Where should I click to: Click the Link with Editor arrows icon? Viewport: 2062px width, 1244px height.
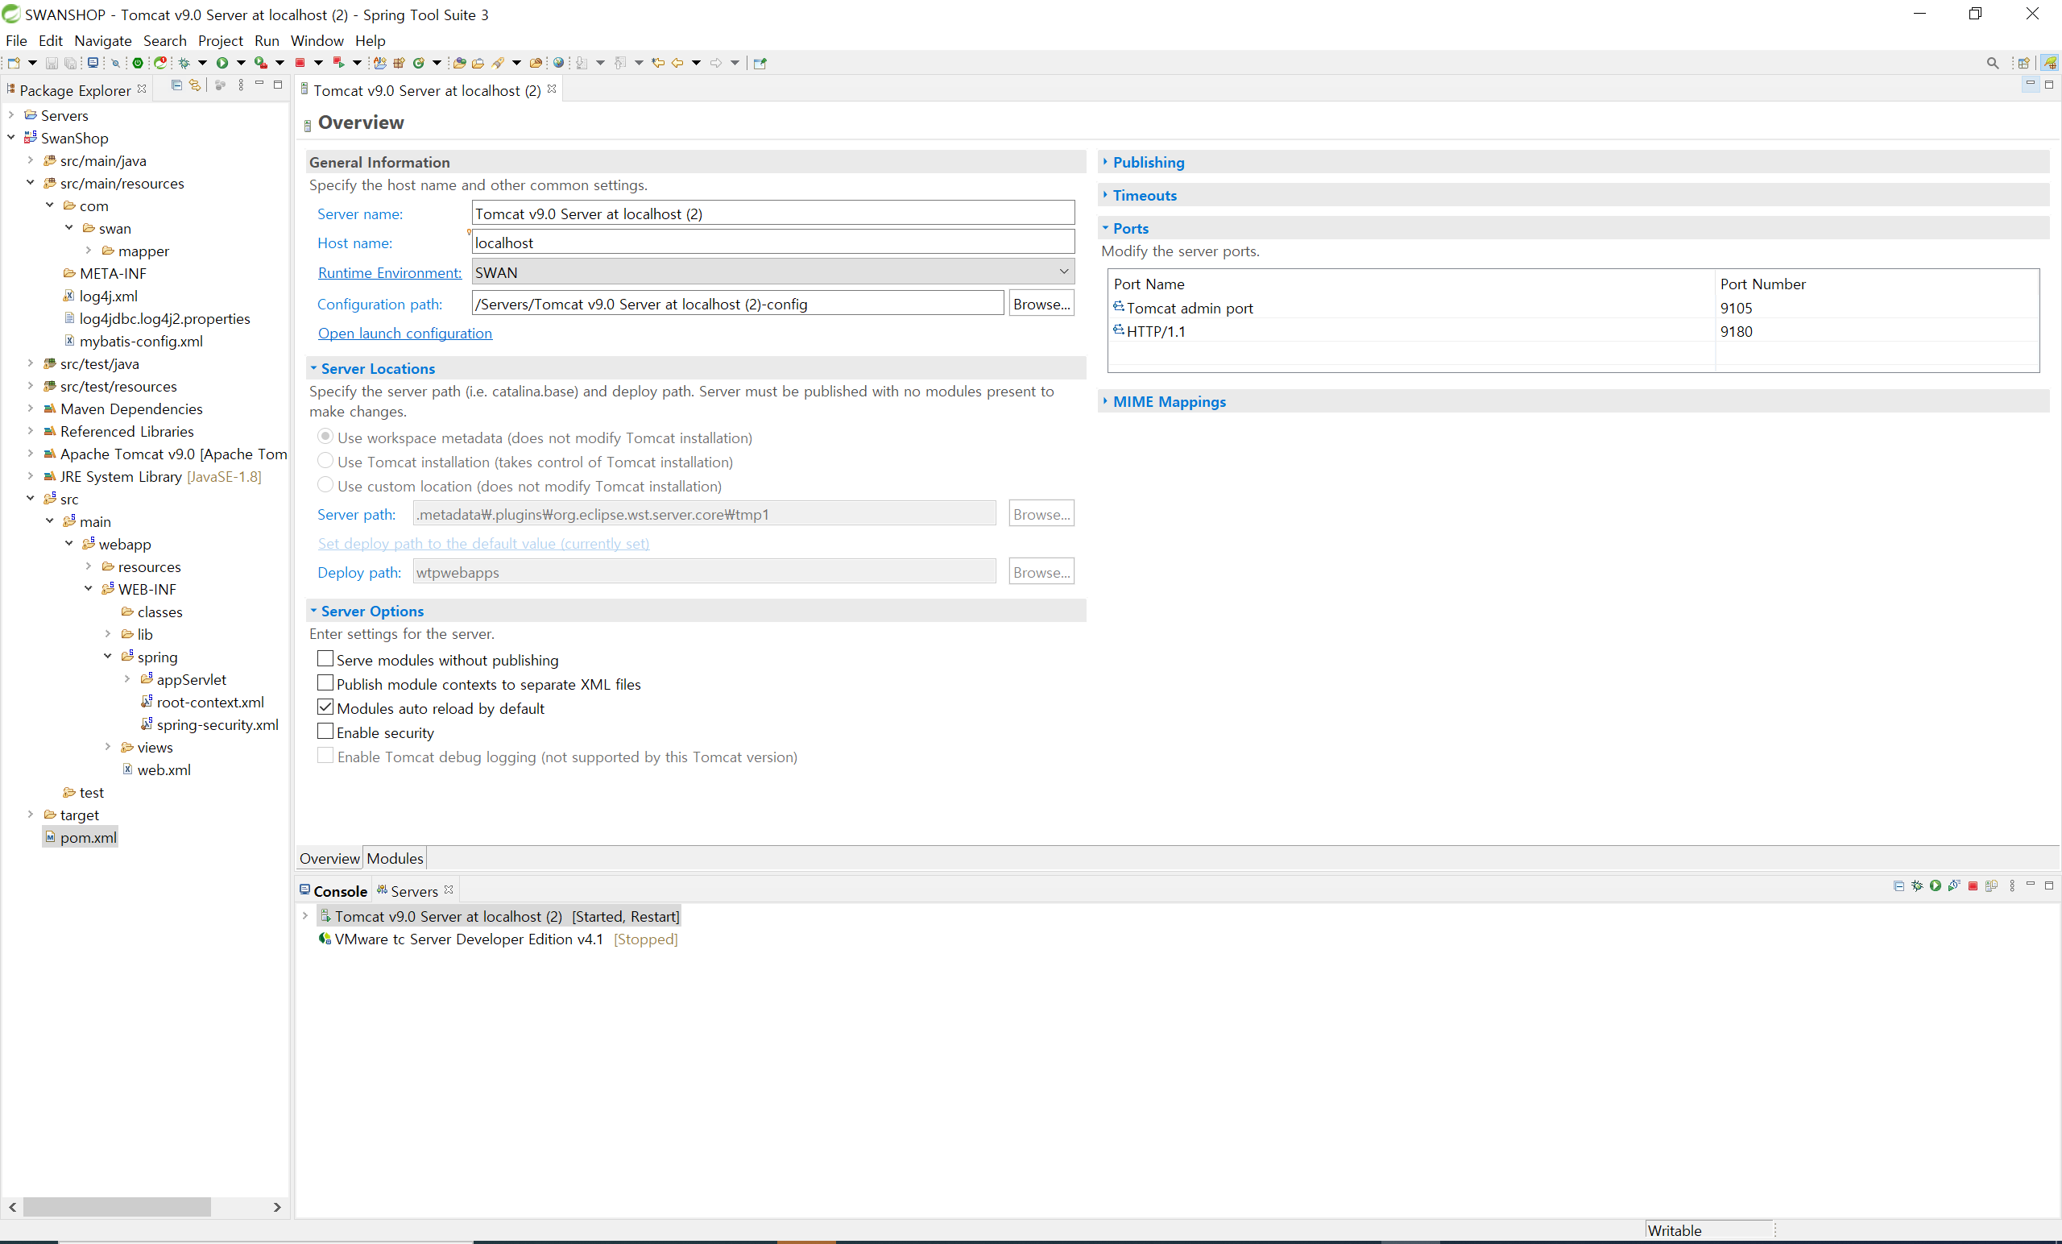point(195,85)
